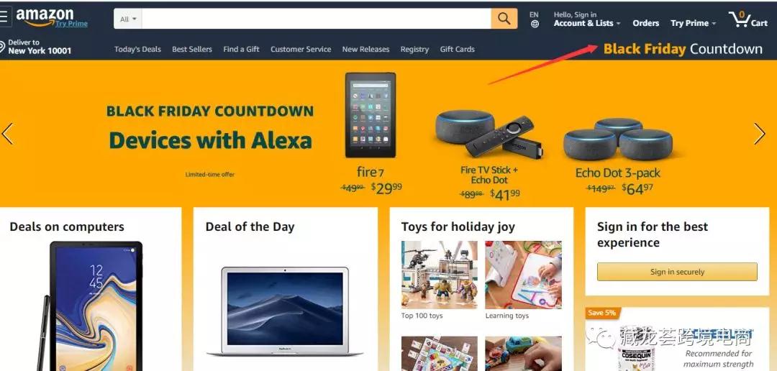
Task: Click the Sign in securely button
Action: [677, 272]
